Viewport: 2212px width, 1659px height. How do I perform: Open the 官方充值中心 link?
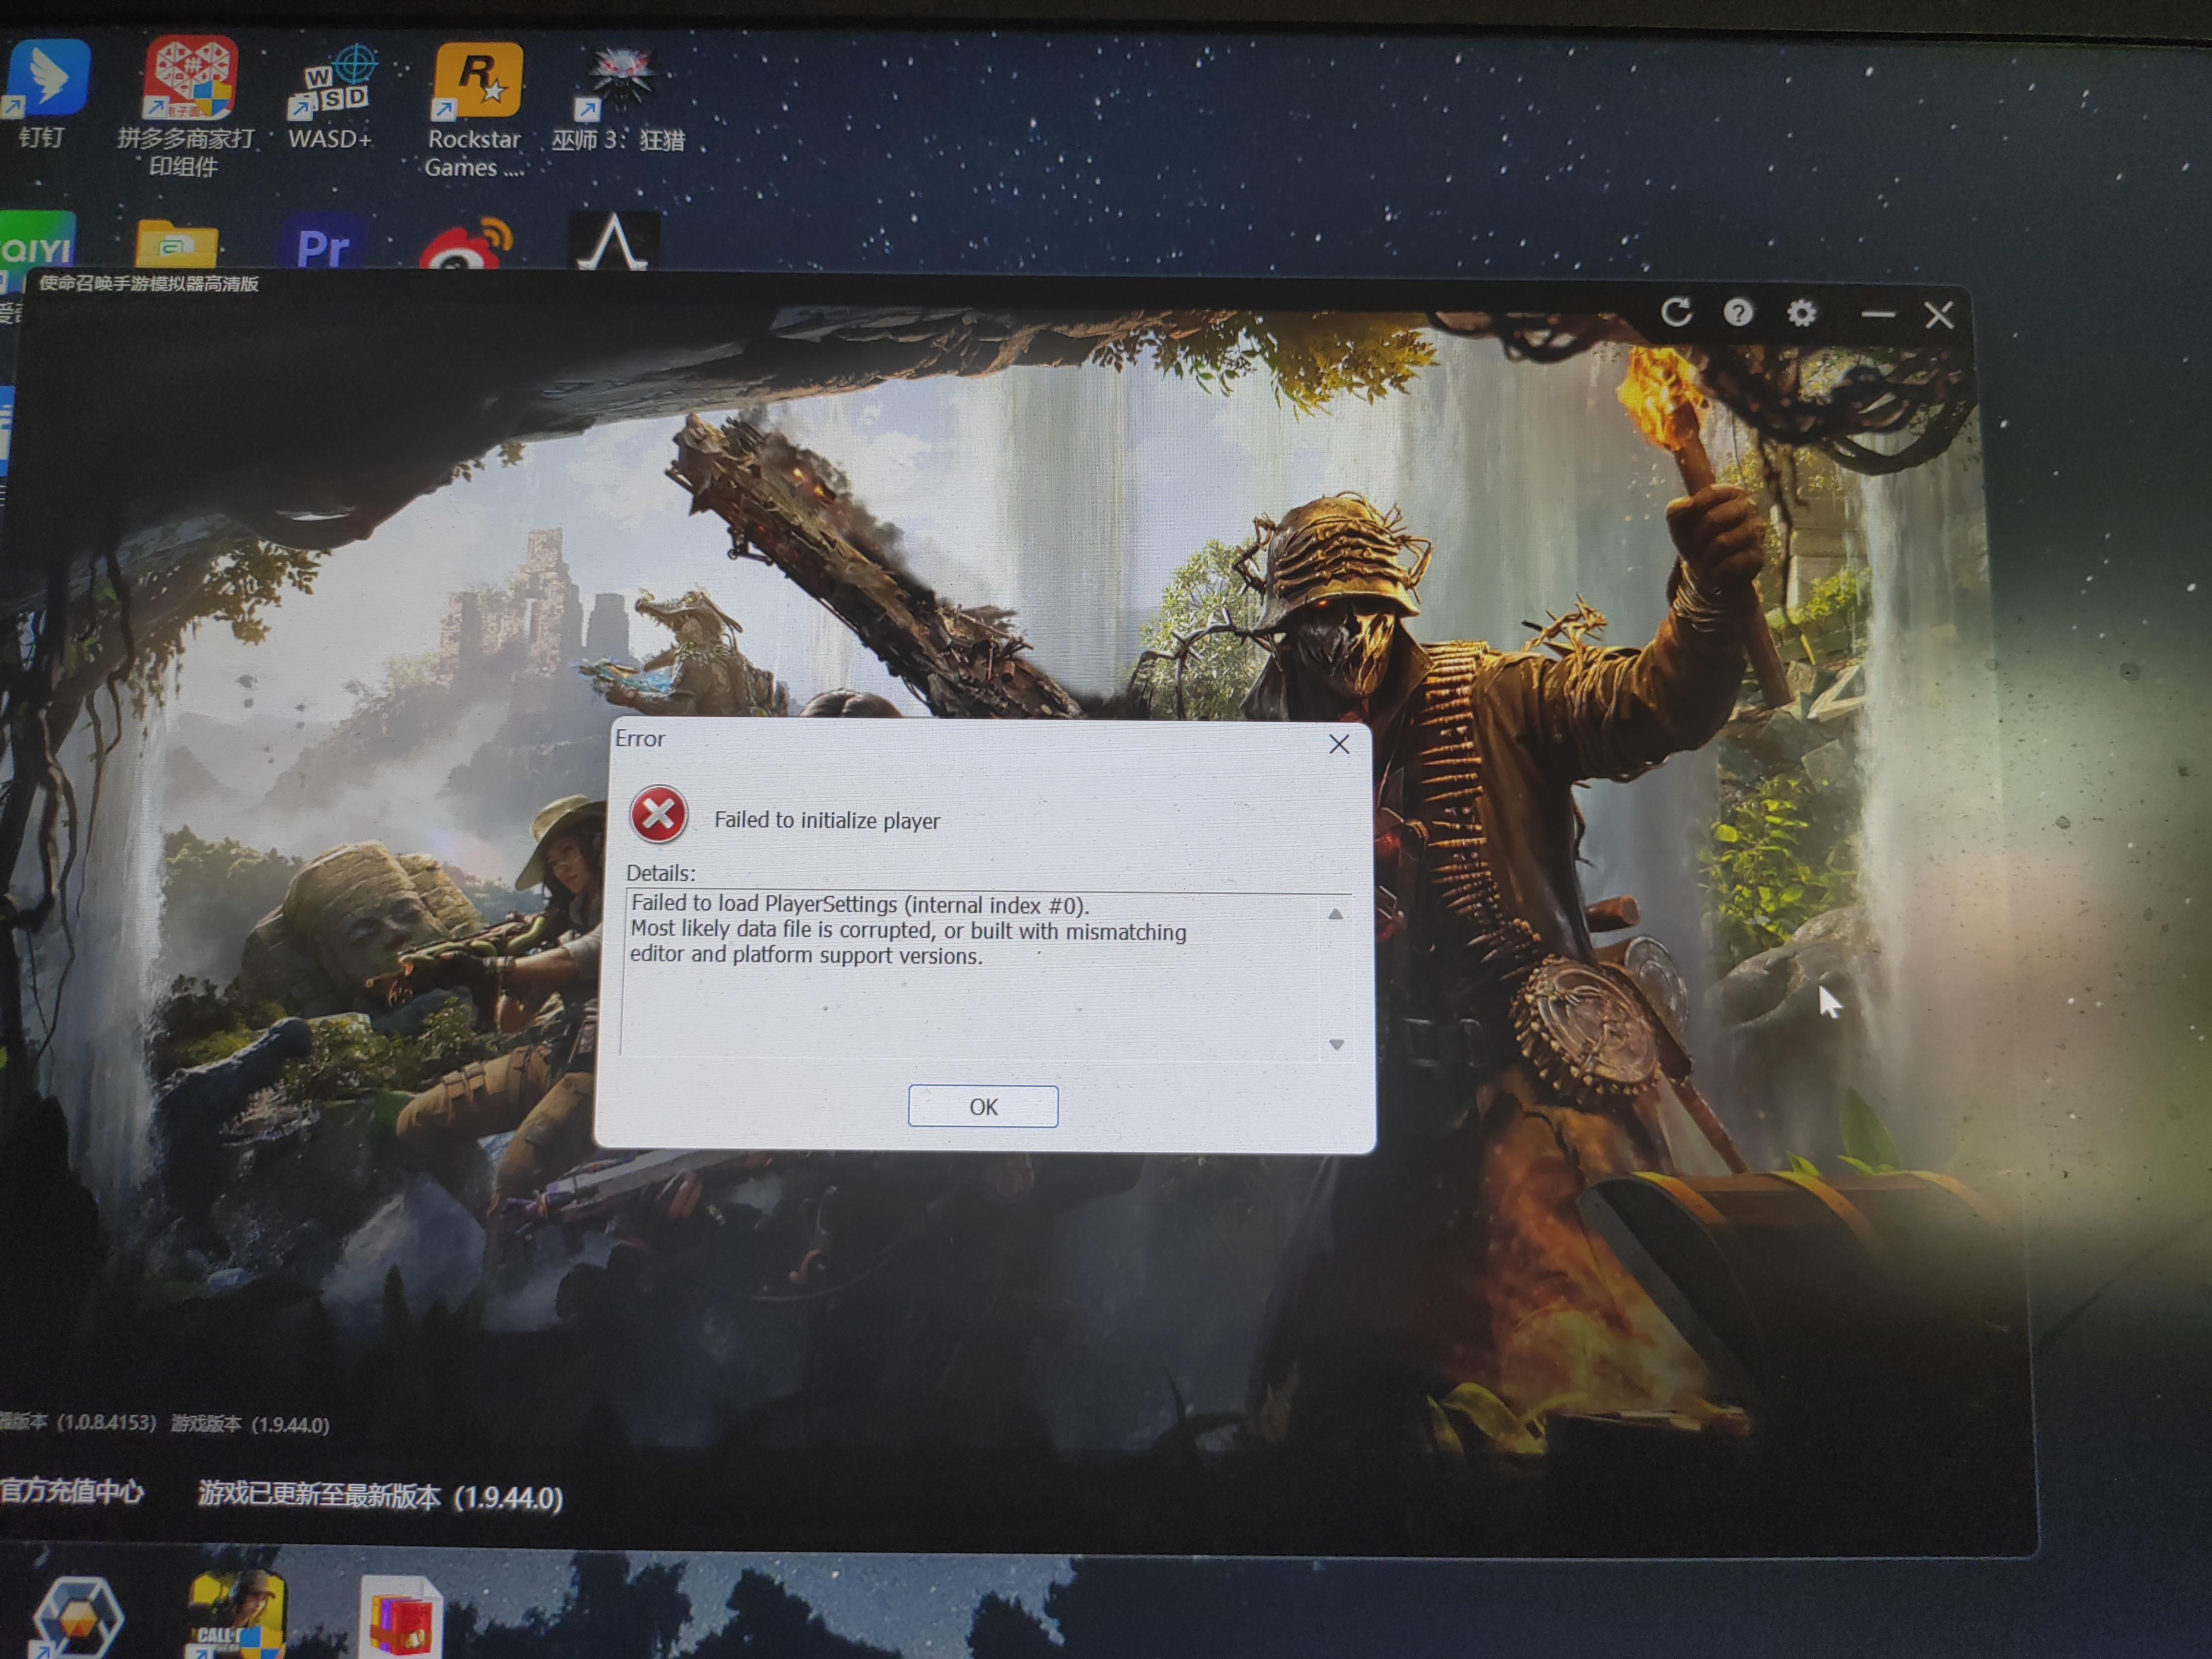[x=72, y=1491]
